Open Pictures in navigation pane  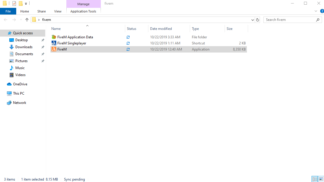[x=21, y=61]
